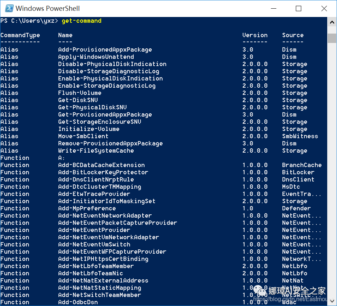Click the EventTra... source value

coord(302,194)
